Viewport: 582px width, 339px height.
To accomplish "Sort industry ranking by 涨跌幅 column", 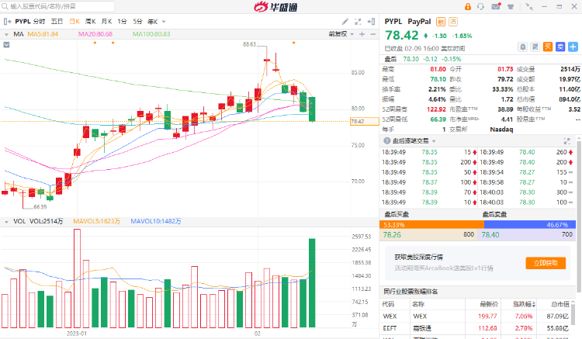I will click(524, 304).
